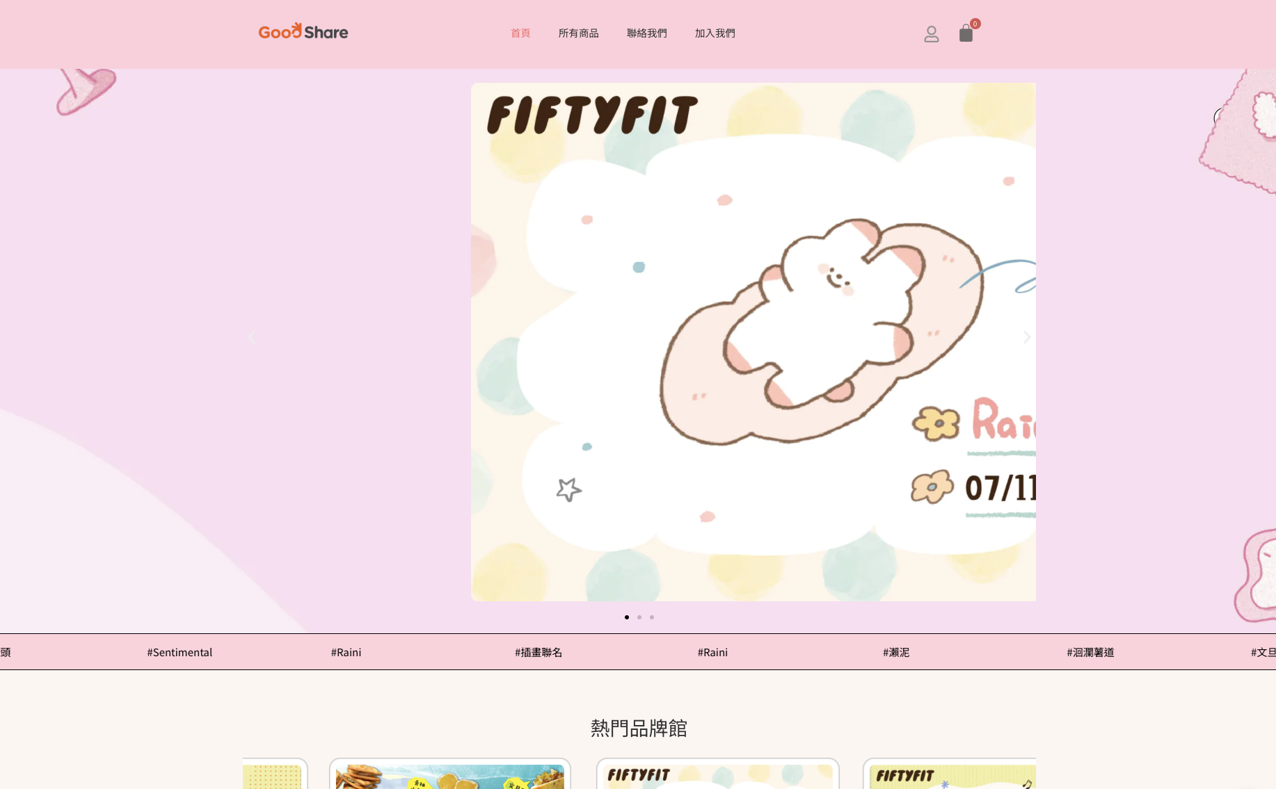The width and height of the screenshot is (1276, 789).
Task: Open the pancake snack brand card
Action: point(450,775)
